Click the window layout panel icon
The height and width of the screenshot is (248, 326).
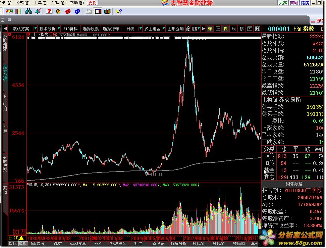pyautogui.click(x=98, y=11)
